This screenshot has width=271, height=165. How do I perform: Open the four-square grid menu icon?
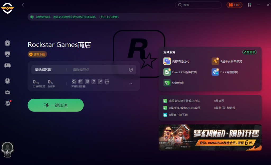point(249,5)
